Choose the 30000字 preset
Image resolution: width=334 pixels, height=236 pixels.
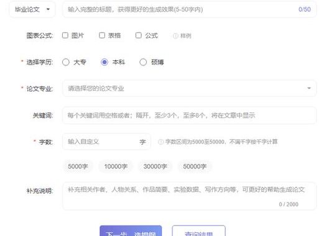click(x=155, y=166)
